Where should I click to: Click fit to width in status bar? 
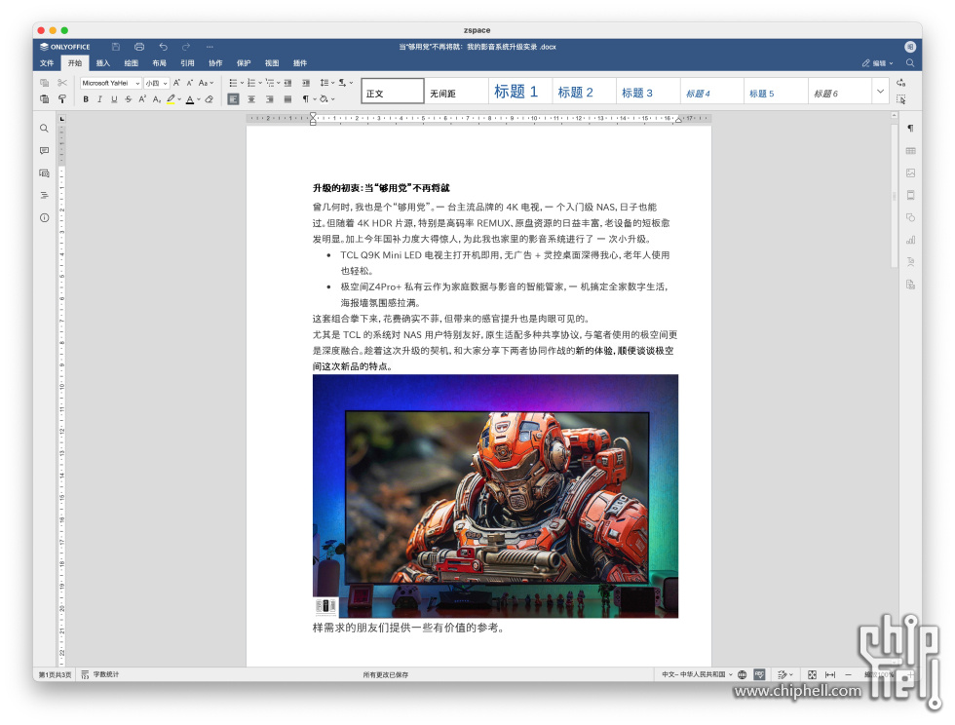(829, 674)
